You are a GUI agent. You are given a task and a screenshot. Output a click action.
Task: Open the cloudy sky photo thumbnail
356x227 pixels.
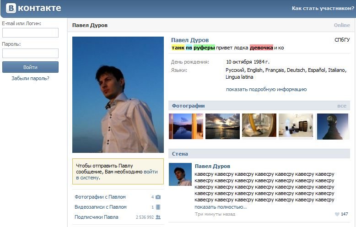[222, 126]
